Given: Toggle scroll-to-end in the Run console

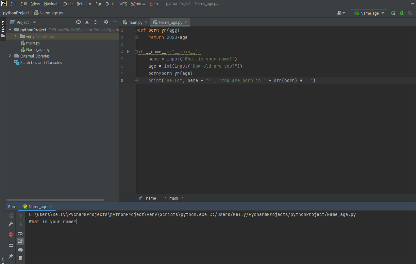Looking at the screenshot, I should point(20,241).
